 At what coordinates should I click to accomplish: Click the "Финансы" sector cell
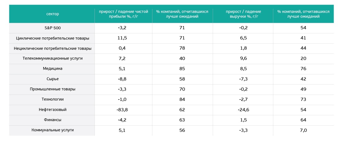[52, 120]
